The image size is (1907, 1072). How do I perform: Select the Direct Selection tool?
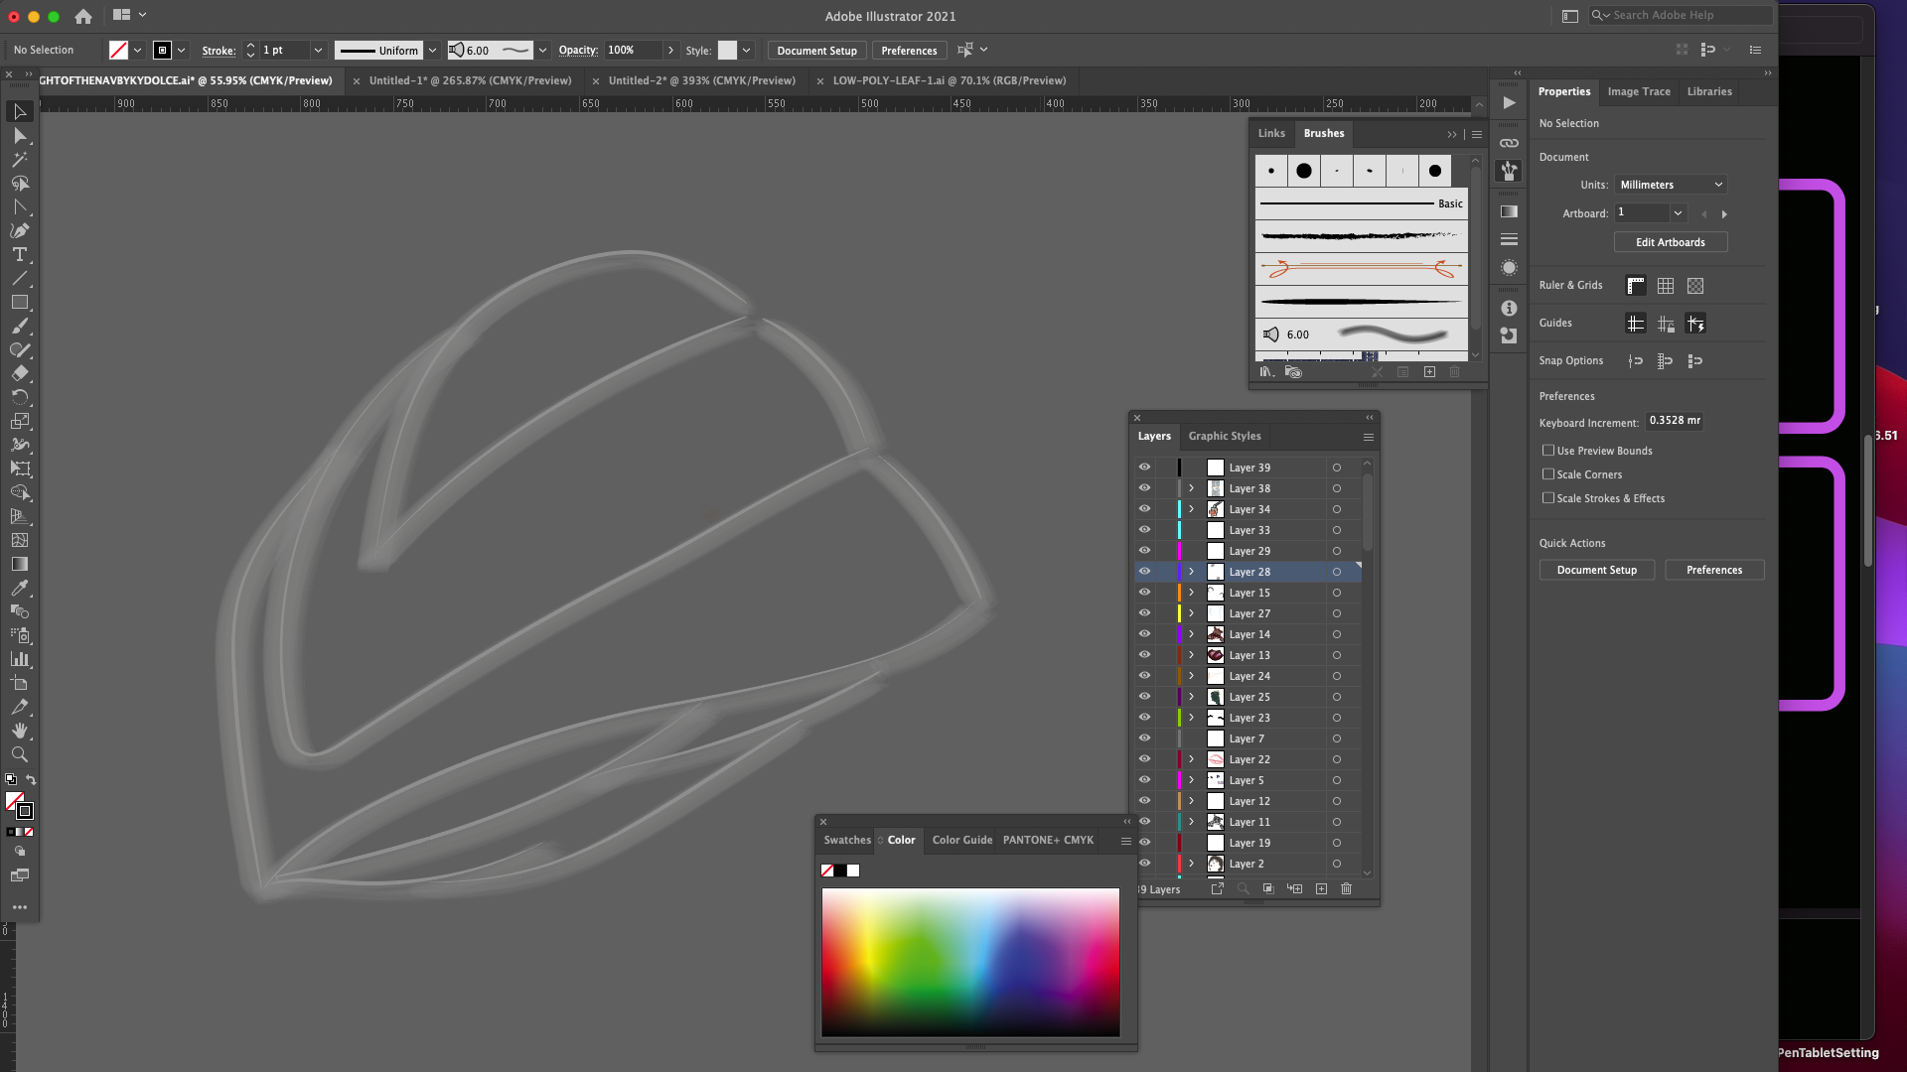(19, 135)
